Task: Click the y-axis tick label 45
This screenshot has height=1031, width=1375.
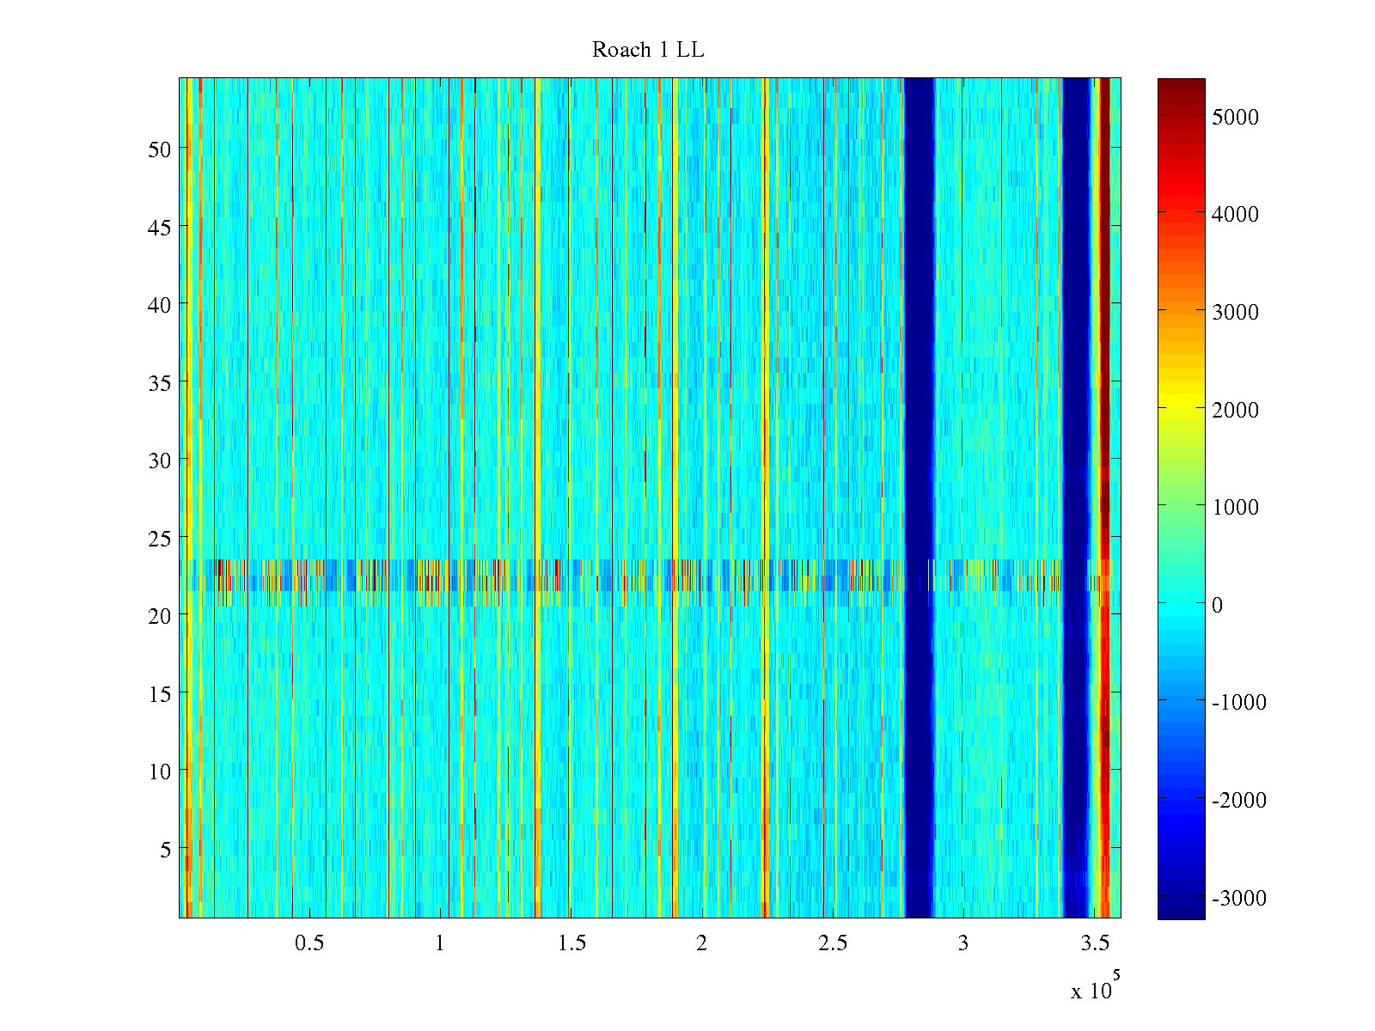Action: [160, 227]
